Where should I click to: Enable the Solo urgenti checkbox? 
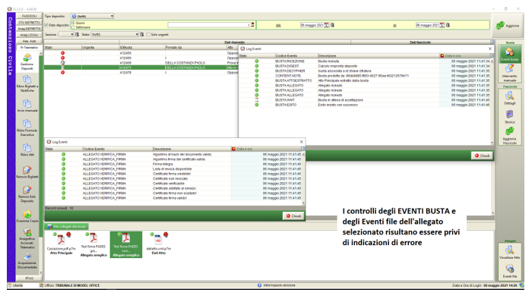click(148, 35)
